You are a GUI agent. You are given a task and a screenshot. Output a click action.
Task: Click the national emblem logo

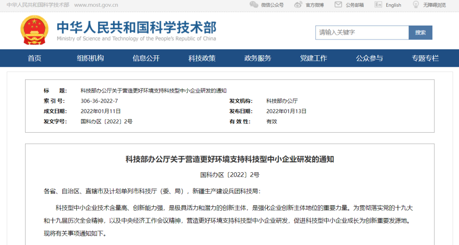(x=34, y=30)
